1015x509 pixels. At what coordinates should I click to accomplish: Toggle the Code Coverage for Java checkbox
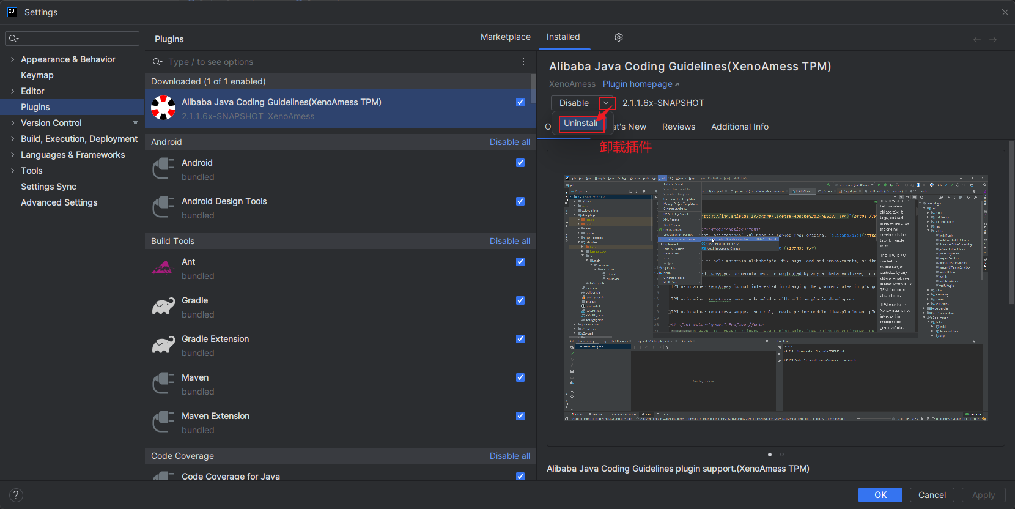point(520,476)
